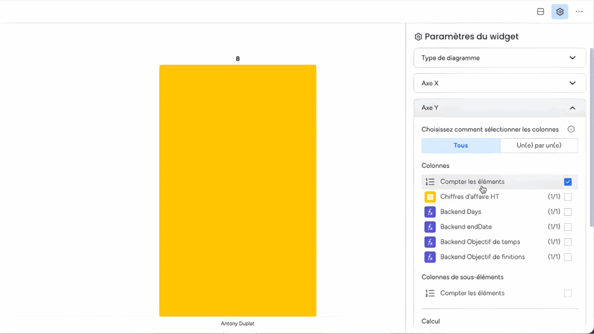The height and width of the screenshot is (334, 594).
Task: Click the Backend Objectif de temps formula icon
Action: pos(430,242)
